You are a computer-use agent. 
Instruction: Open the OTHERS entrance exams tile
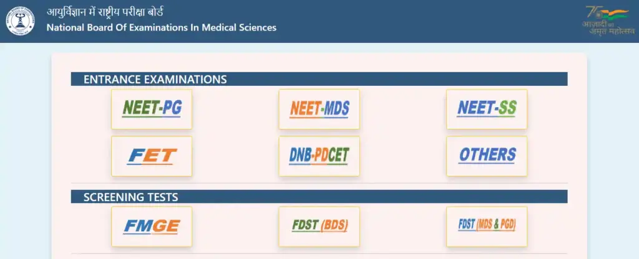point(487,156)
